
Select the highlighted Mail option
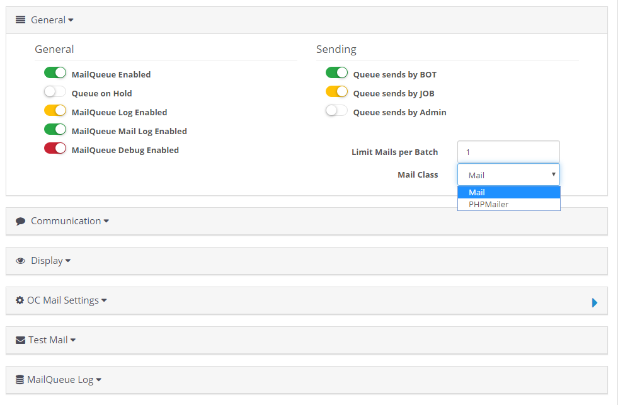point(509,192)
